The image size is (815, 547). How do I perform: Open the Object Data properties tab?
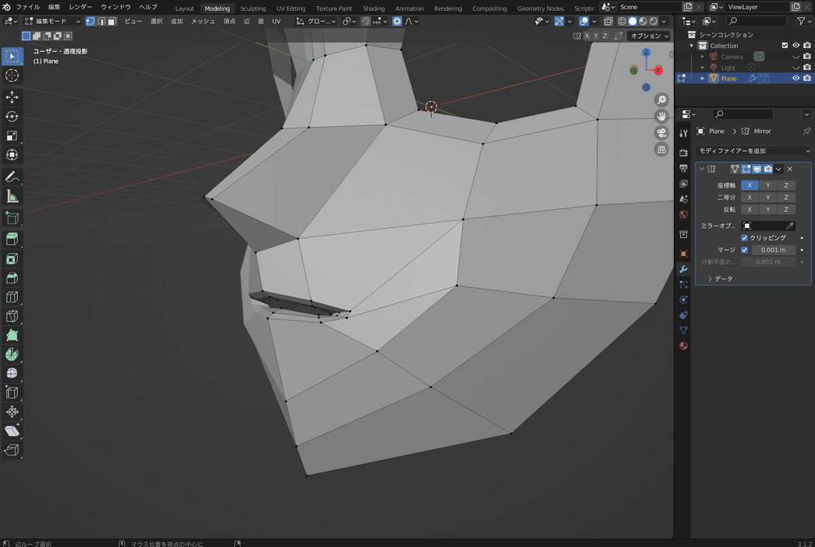(683, 331)
